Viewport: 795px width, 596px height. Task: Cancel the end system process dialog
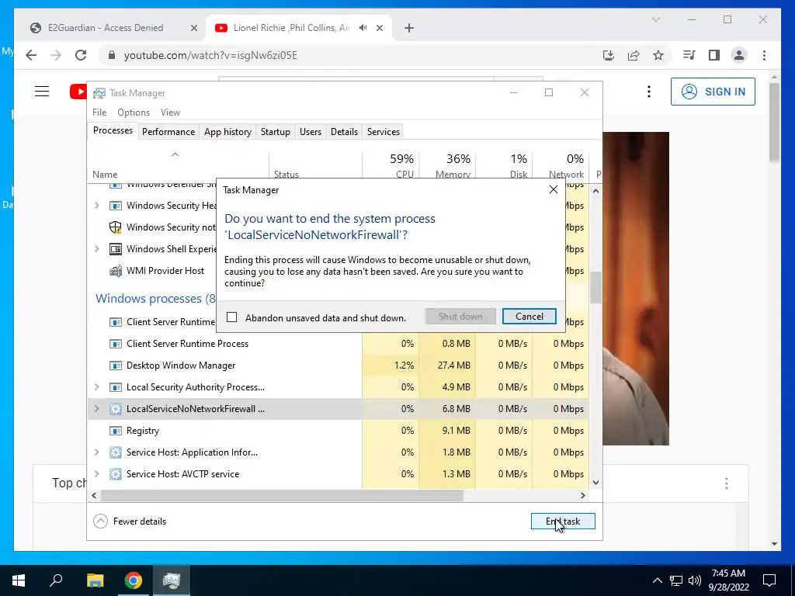click(x=529, y=317)
